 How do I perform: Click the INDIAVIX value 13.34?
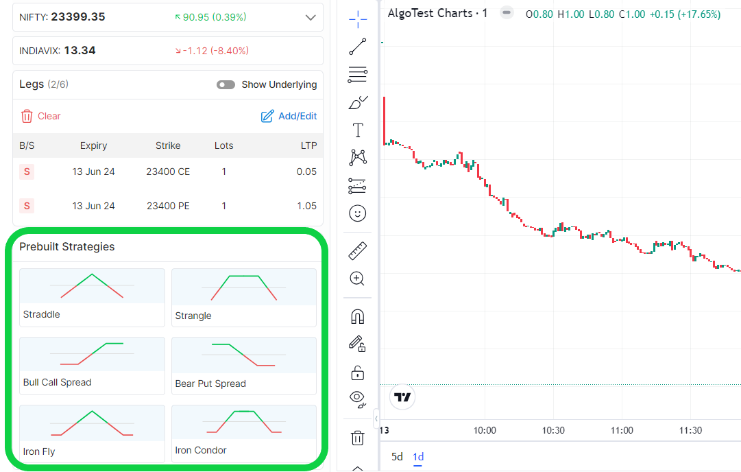80,51
